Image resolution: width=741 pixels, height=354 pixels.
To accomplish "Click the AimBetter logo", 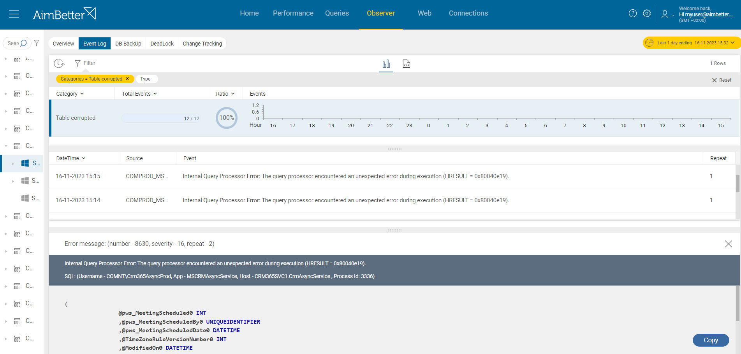I will (64, 14).
